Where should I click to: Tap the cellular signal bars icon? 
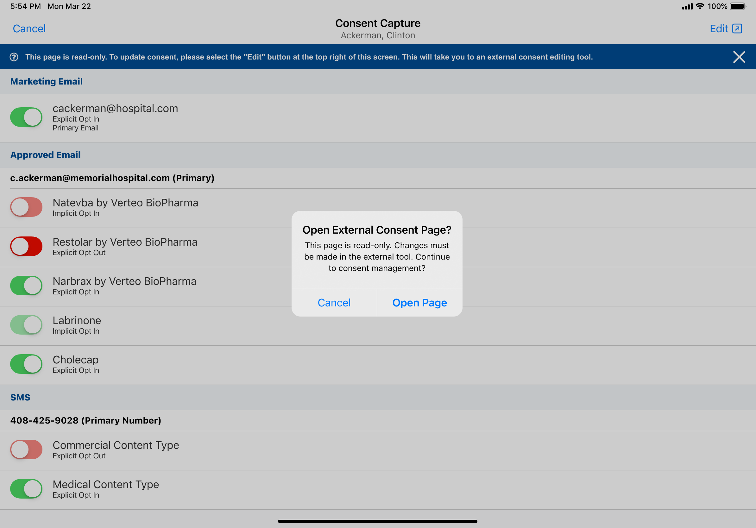(687, 6)
